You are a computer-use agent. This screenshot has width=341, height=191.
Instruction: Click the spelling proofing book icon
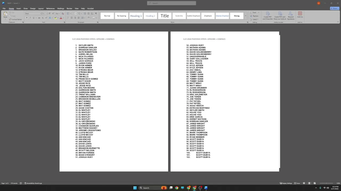coord(21,183)
